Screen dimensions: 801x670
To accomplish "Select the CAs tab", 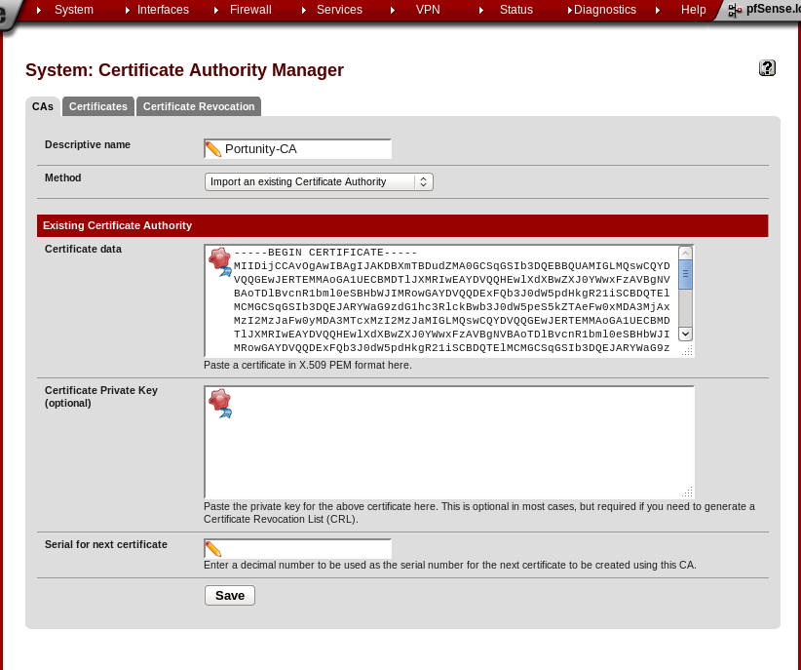I will 43,107.
